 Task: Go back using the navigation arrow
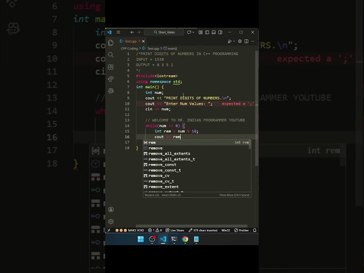tap(132, 32)
